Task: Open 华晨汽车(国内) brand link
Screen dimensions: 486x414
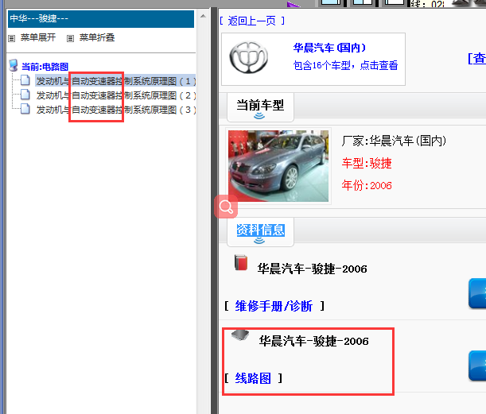Action: pyautogui.click(x=329, y=48)
